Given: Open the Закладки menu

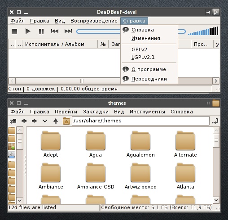Looking at the screenshot, I should (96, 112).
